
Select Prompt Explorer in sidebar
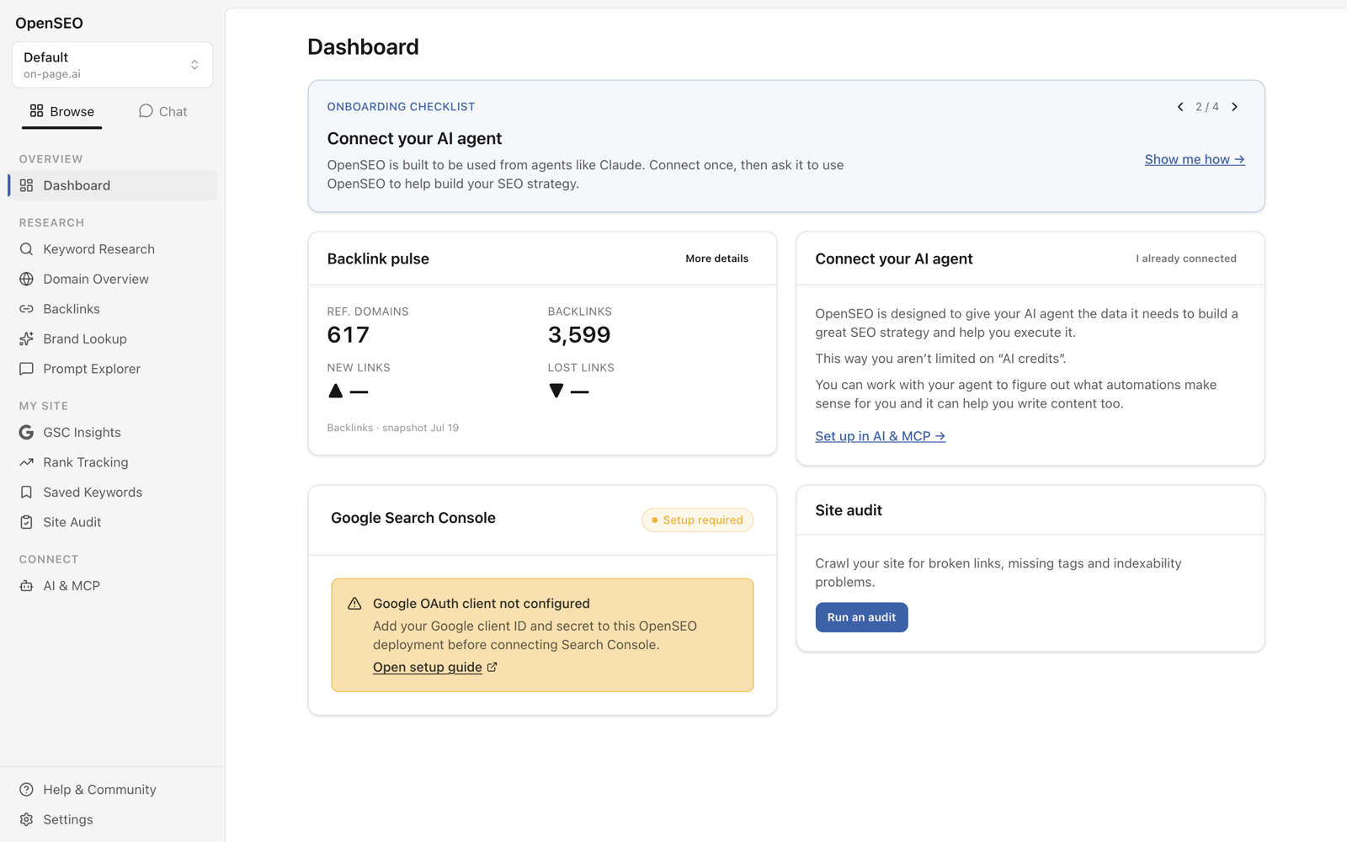click(x=112, y=369)
